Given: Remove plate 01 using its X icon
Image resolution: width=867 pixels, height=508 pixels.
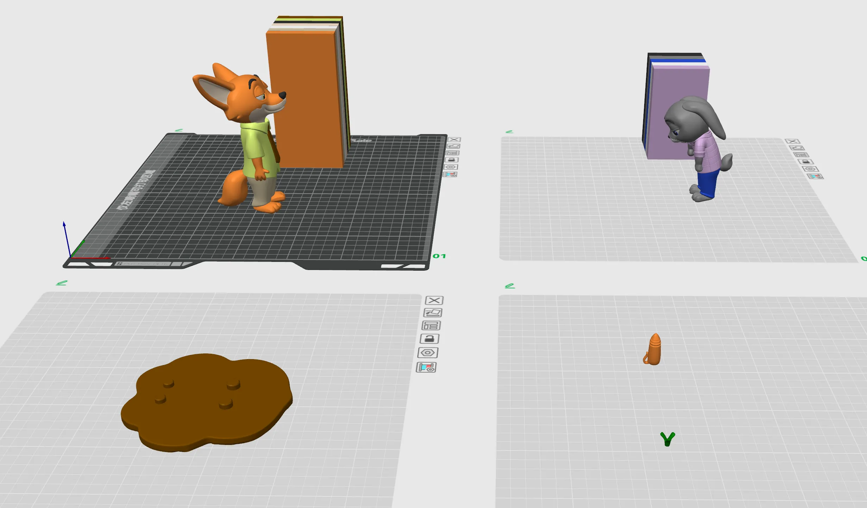Looking at the screenshot, I should (x=454, y=140).
